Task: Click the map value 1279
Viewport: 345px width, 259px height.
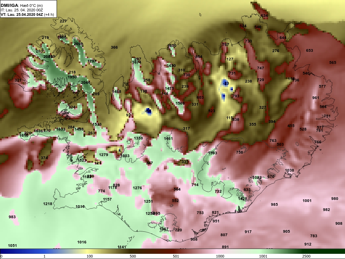Action: pos(103,155)
